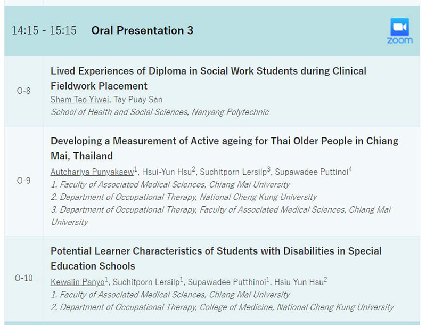Click presenter name Autchariya Punyakaew
Viewport: 426px width, 325px height.
[x=92, y=172]
